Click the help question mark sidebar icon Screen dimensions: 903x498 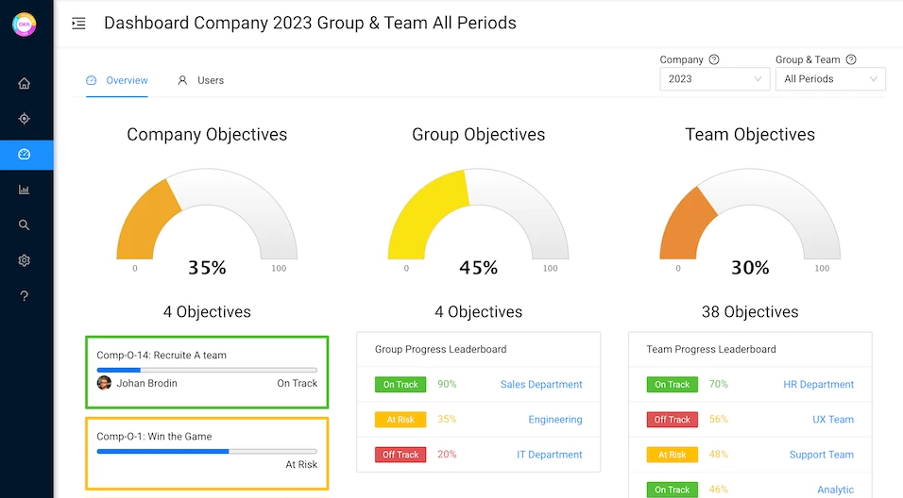(24, 295)
